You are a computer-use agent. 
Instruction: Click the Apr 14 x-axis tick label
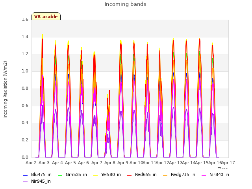click(189, 163)
